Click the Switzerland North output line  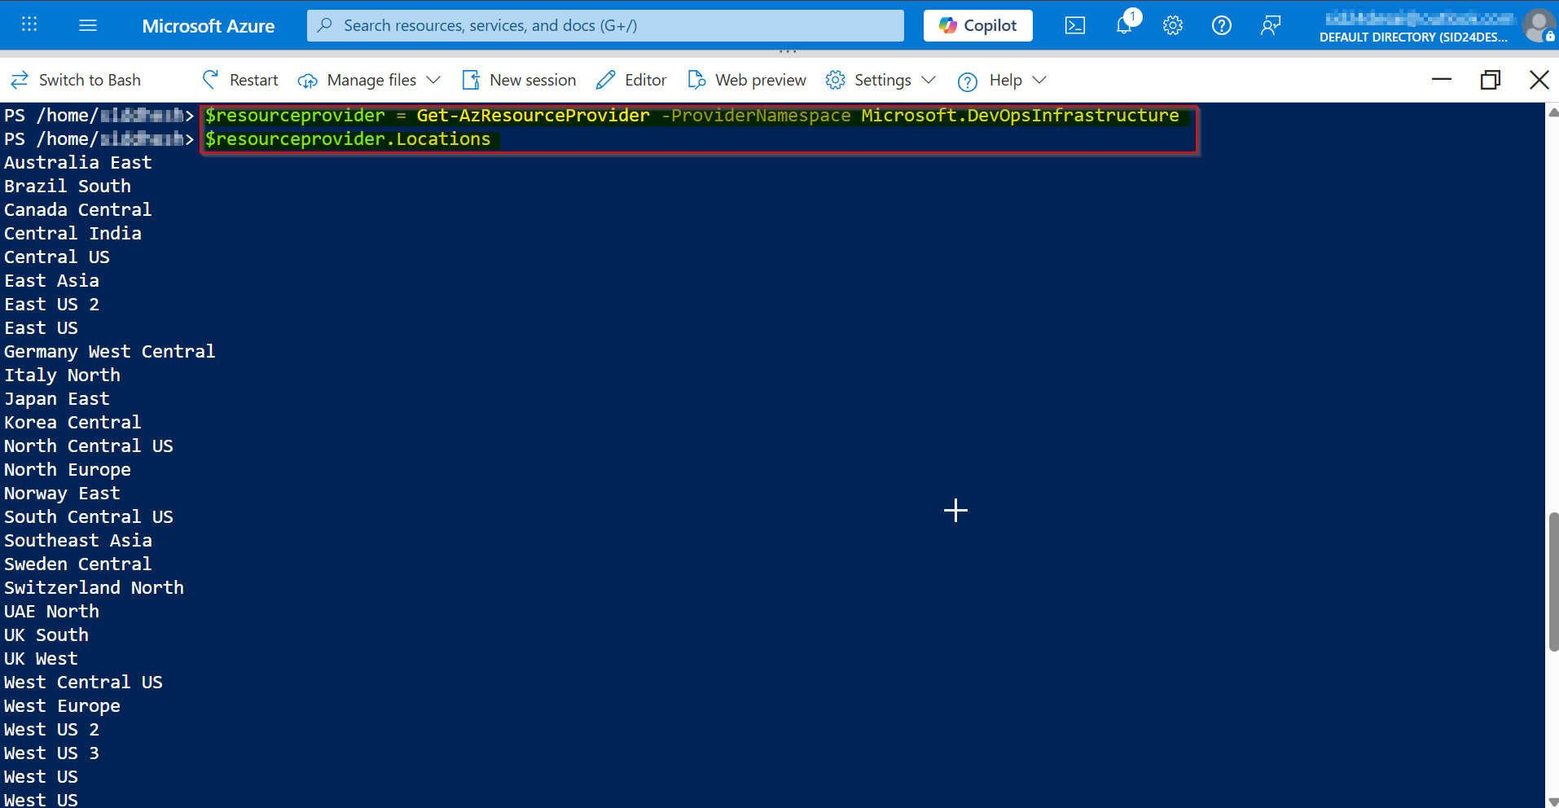coord(94,588)
